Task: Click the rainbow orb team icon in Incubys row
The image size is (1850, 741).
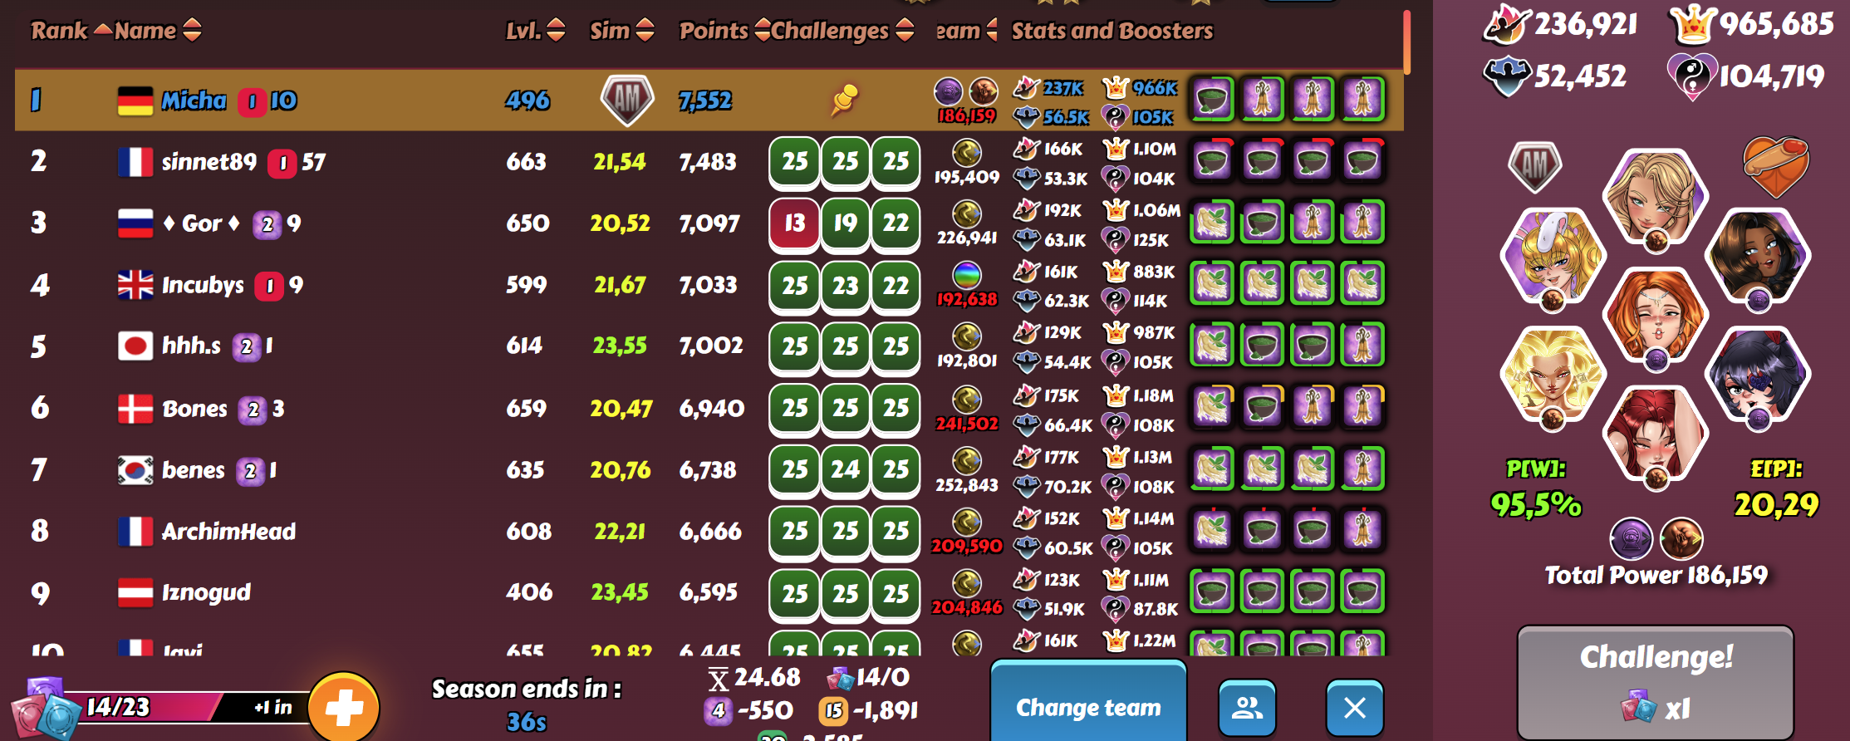Action: coord(966,274)
